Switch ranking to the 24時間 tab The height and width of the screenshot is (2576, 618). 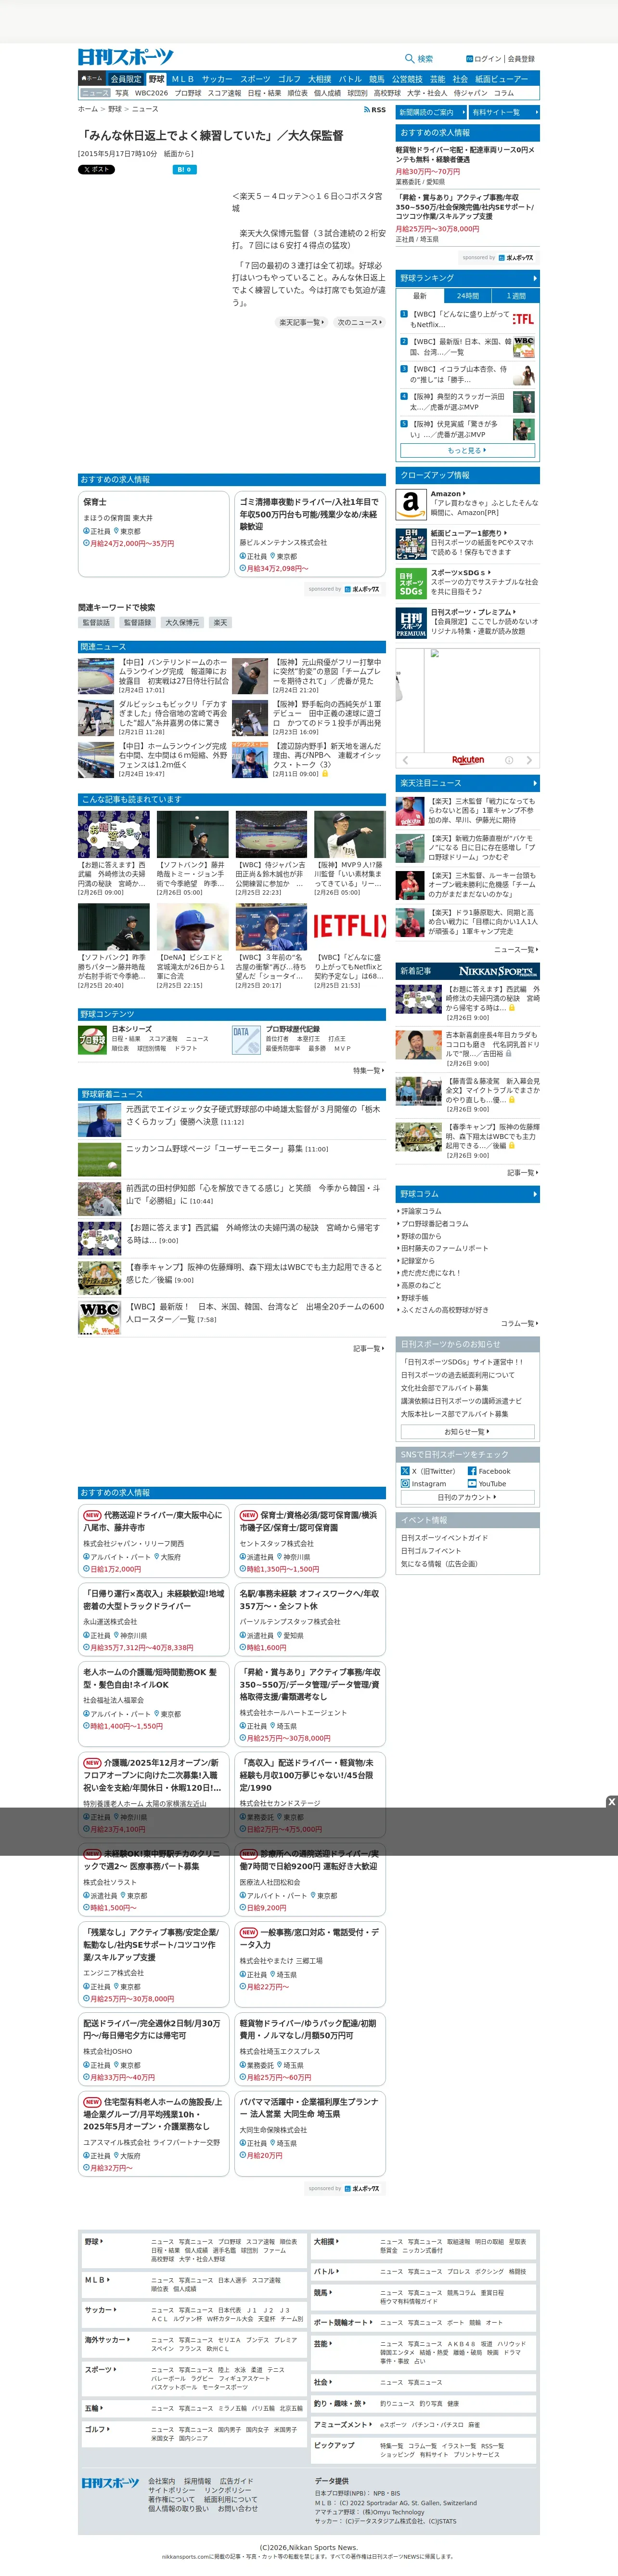[467, 296]
